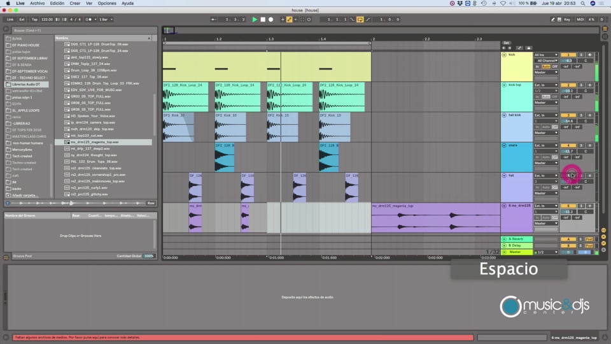Toggle the Key map mode button
Viewport: 611px width, 344px height.
pos(567,19)
